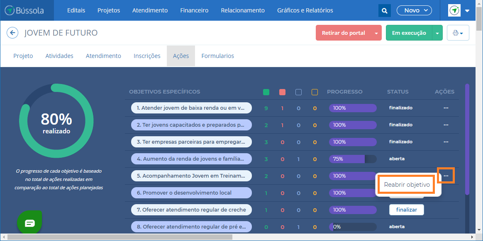Open the printer icon menu

[458, 33]
